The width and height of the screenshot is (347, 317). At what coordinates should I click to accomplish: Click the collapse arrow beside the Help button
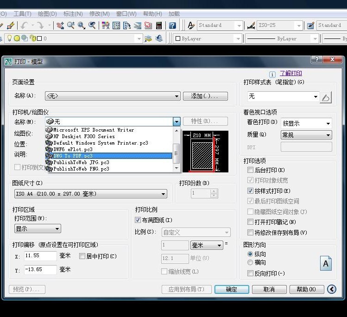click(331, 289)
